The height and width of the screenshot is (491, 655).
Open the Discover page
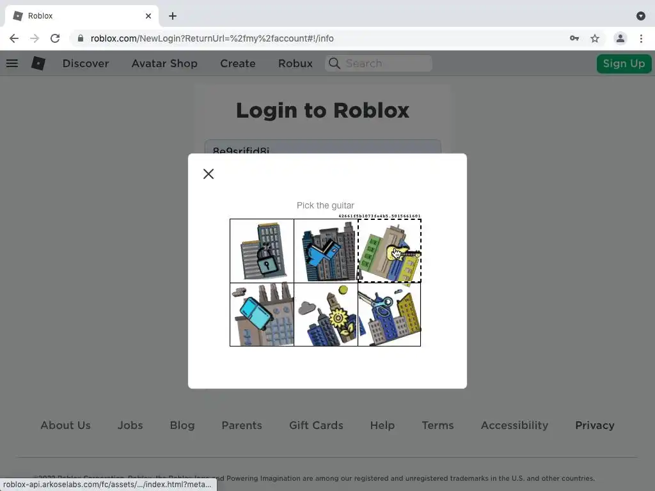[x=86, y=63]
